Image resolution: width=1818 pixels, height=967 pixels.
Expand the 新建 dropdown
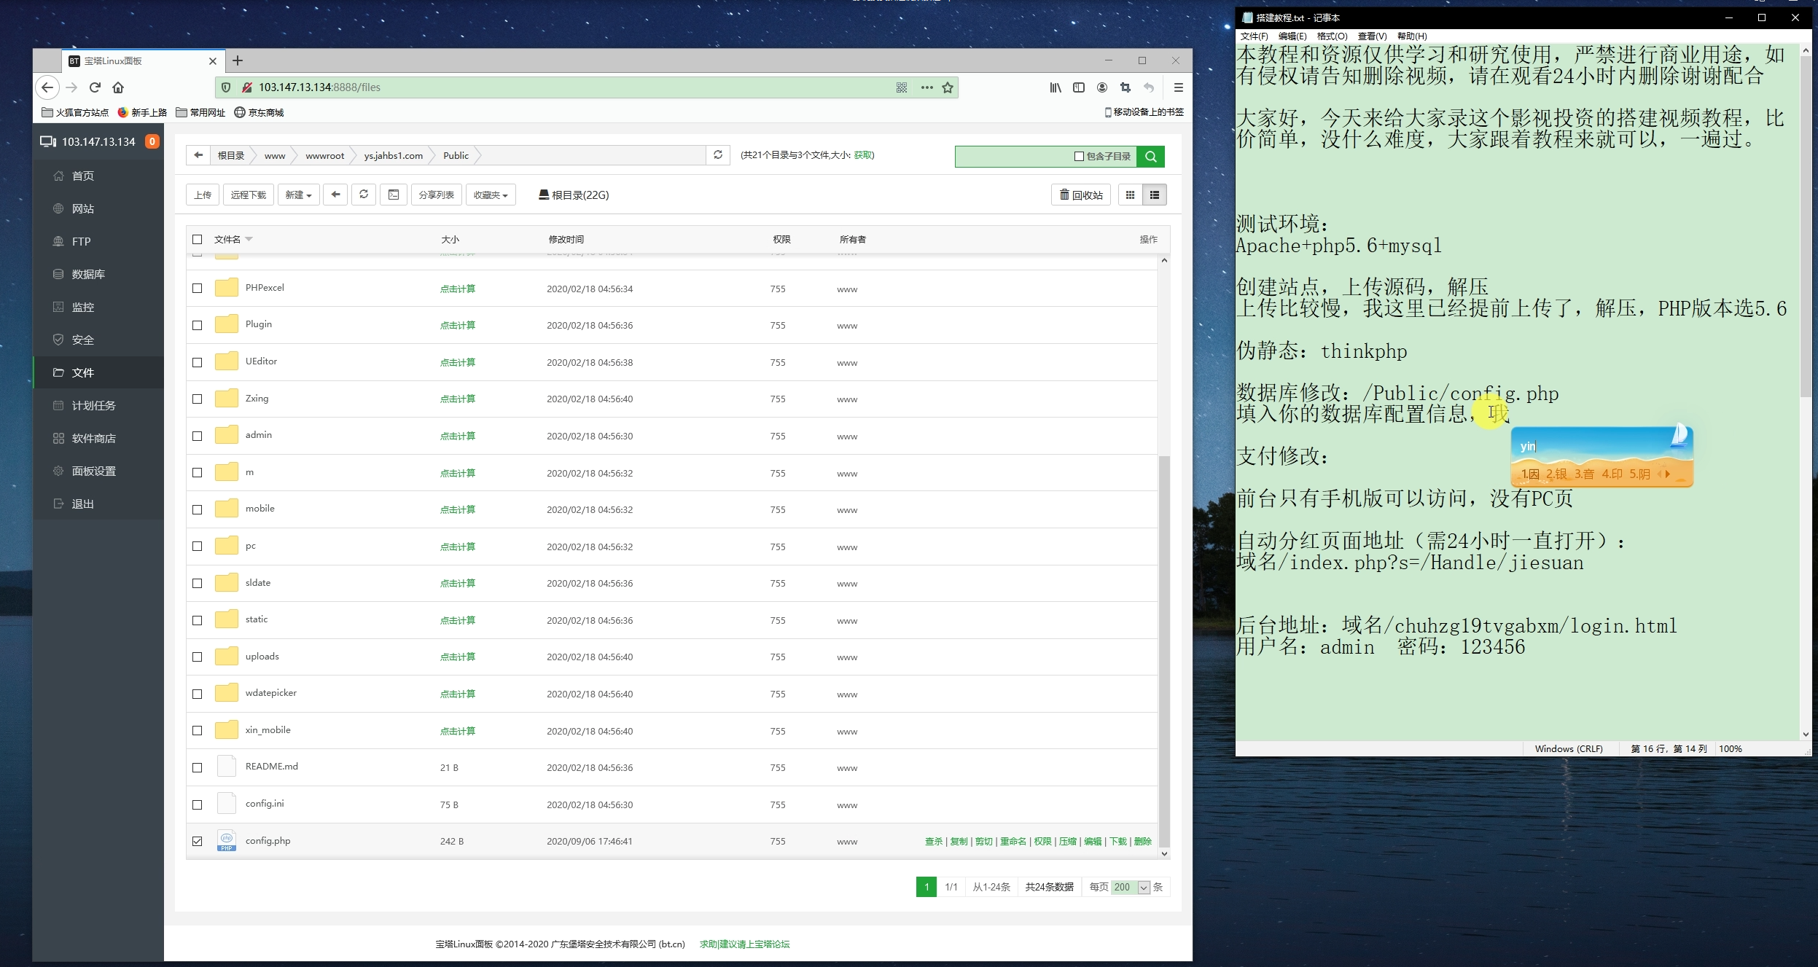(x=298, y=195)
